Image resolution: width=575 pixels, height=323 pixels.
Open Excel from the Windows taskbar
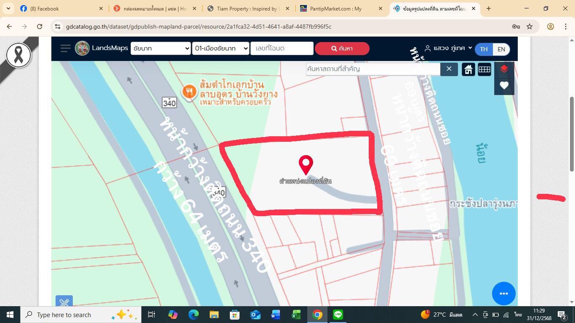296,315
